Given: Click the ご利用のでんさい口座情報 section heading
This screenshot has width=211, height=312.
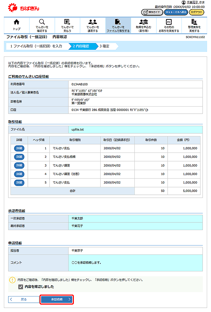Looking at the screenshot, I should [x=28, y=77].
